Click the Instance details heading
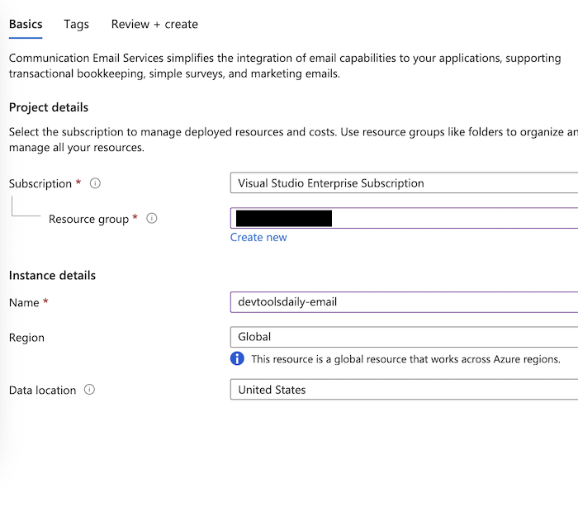578x507 pixels. [52, 275]
